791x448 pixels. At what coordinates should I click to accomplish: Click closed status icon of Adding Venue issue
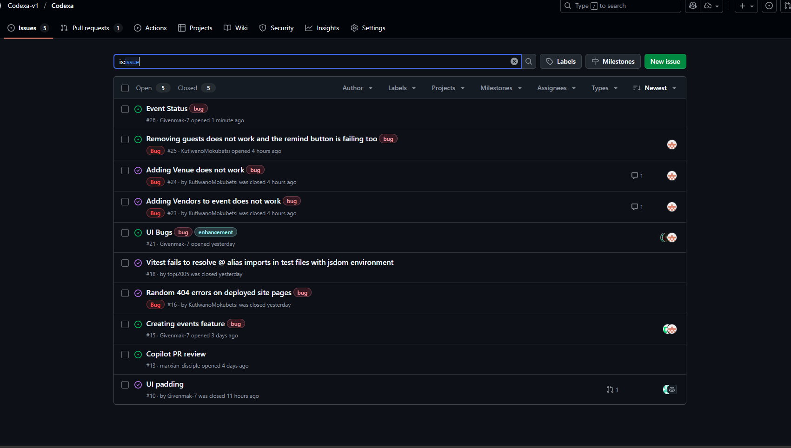coord(138,171)
